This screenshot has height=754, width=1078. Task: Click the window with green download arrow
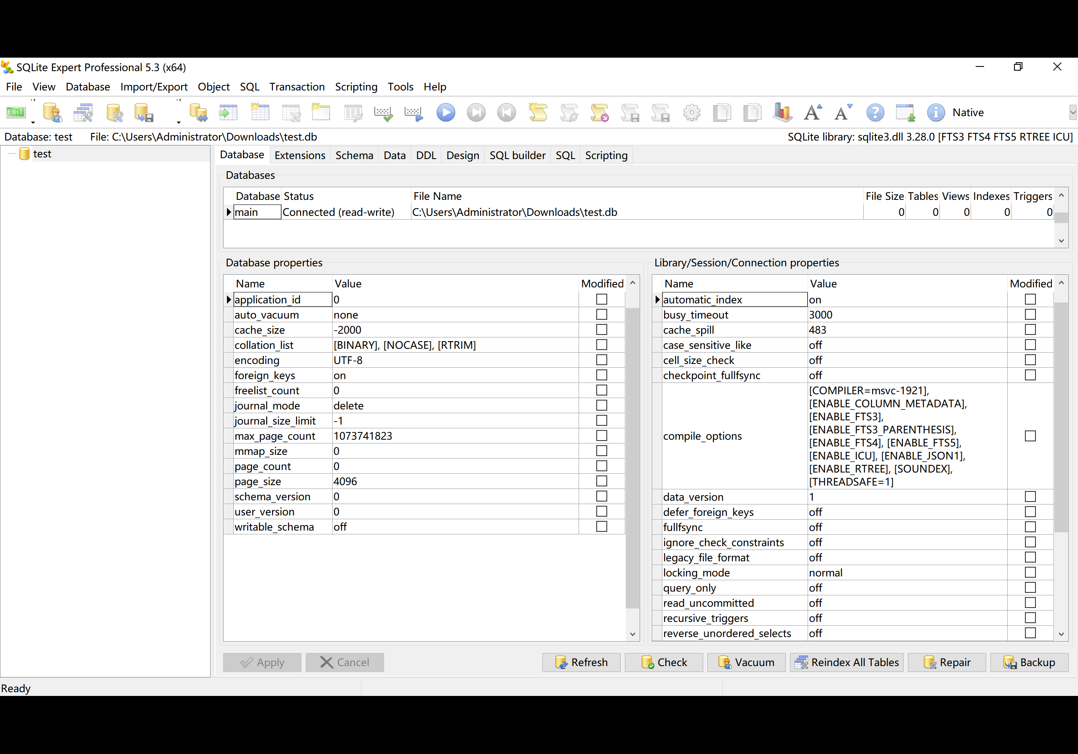point(905,113)
